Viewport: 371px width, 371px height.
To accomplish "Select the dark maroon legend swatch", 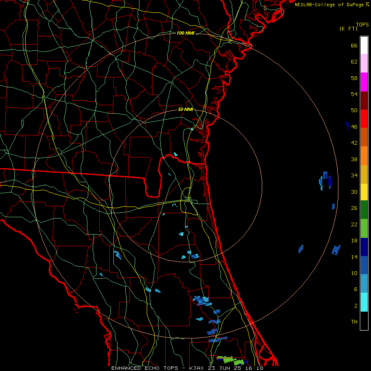I will pyautogui.click(x=364, y=101).
